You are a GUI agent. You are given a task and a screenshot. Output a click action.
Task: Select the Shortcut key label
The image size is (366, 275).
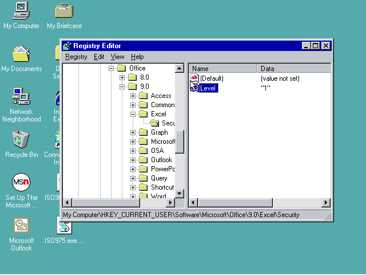coord(162,187)
